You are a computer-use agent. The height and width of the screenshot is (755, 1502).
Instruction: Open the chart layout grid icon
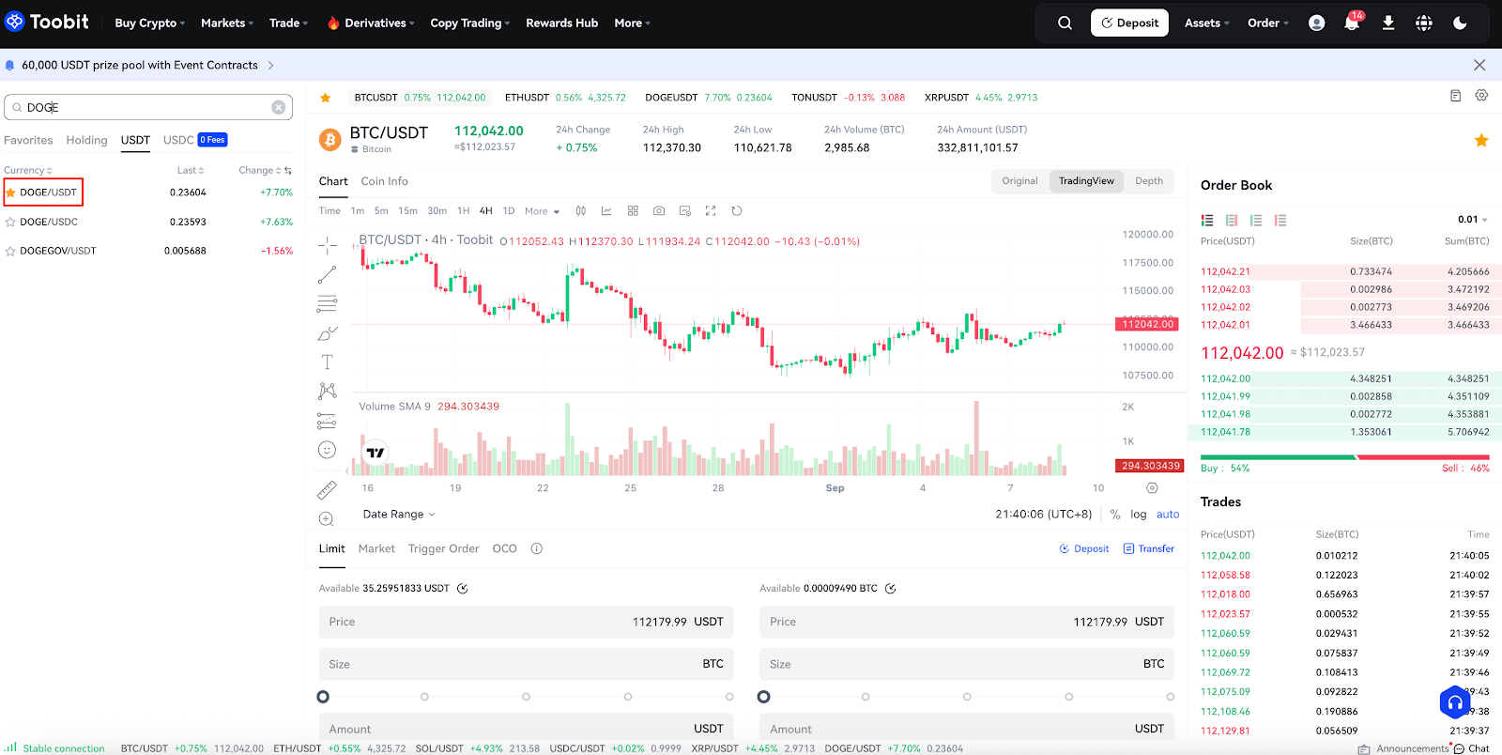pos(633,210)
